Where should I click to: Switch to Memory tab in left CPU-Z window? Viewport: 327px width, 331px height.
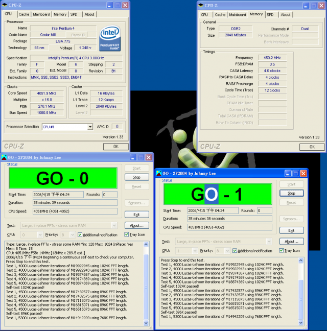pyautogui.click(x=60, y=14)
